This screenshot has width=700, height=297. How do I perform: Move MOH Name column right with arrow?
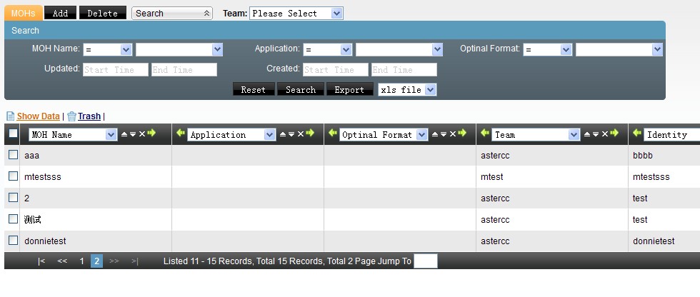[151, 134]
